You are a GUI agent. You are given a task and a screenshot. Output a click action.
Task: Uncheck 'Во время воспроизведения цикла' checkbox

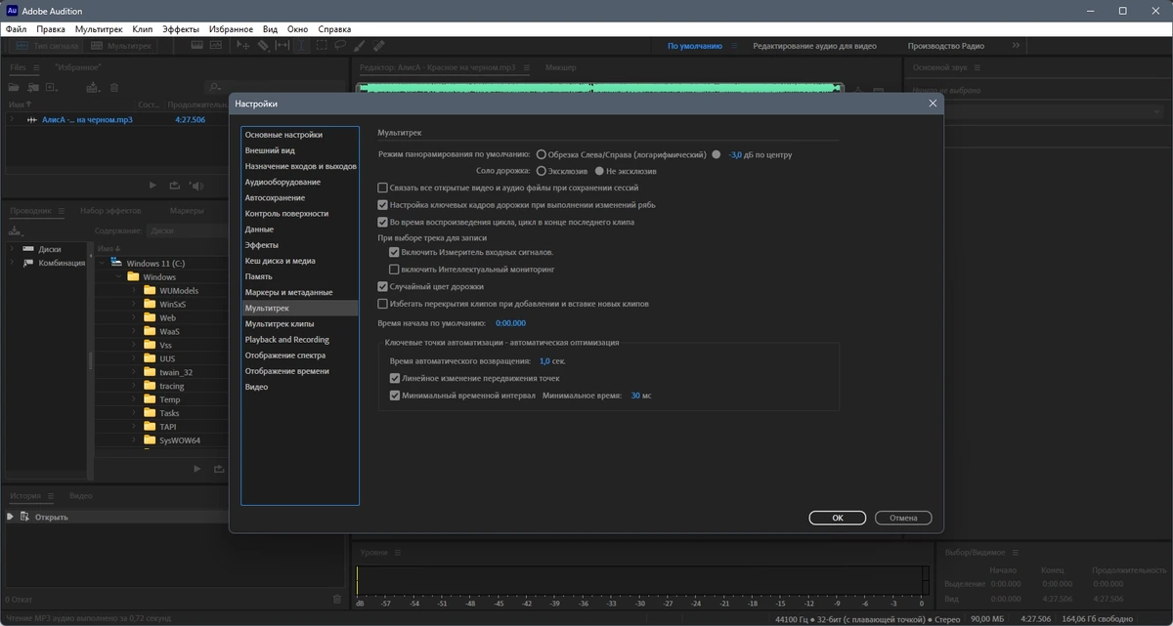click(x=382, y=222)
